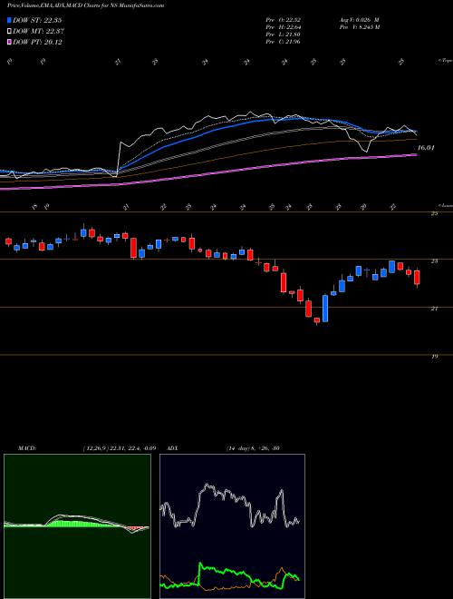The height and width of the screenshot is (599, 453).
Task: Click the 'DOW PT: 20.12' legend text
Action: pyautogui.click(x=37, y=42)
